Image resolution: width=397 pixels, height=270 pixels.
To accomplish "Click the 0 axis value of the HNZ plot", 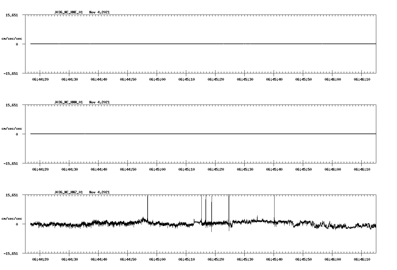I will 17,224.
